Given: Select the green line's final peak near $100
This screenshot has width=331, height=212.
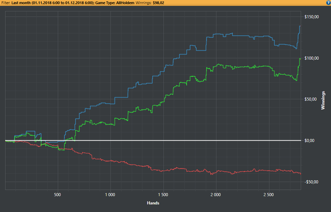Looking at the screenshot, I should (300, 58).
